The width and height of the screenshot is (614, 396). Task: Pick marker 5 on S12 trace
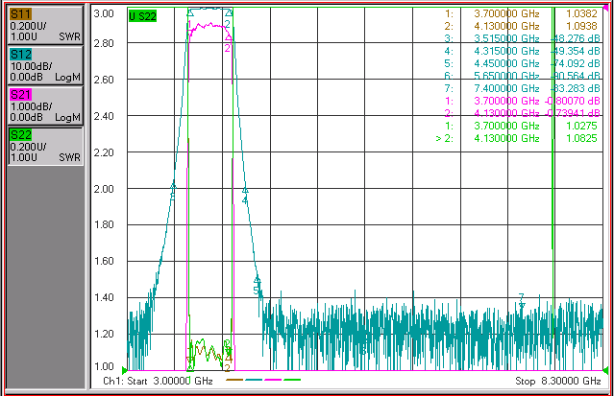(x=257, y=280)
